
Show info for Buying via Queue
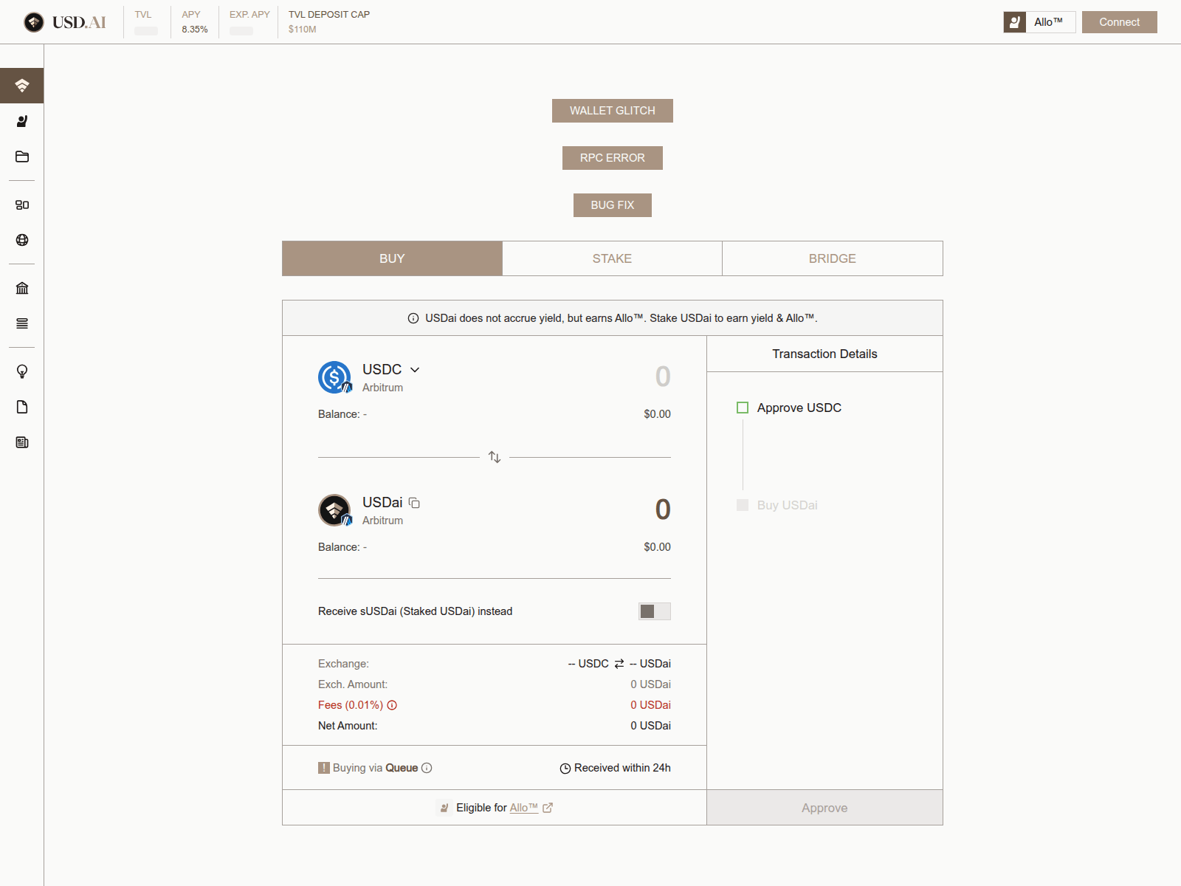tap(427, 768)
